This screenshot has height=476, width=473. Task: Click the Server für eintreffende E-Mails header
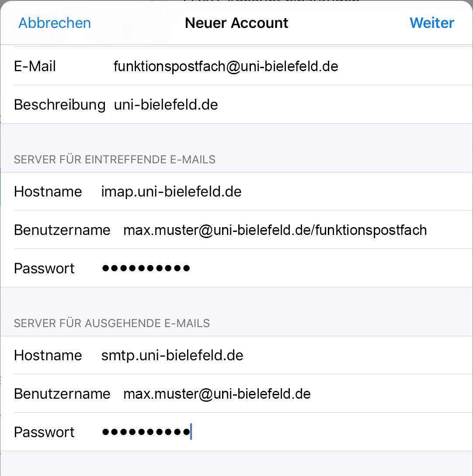point(115,159)
